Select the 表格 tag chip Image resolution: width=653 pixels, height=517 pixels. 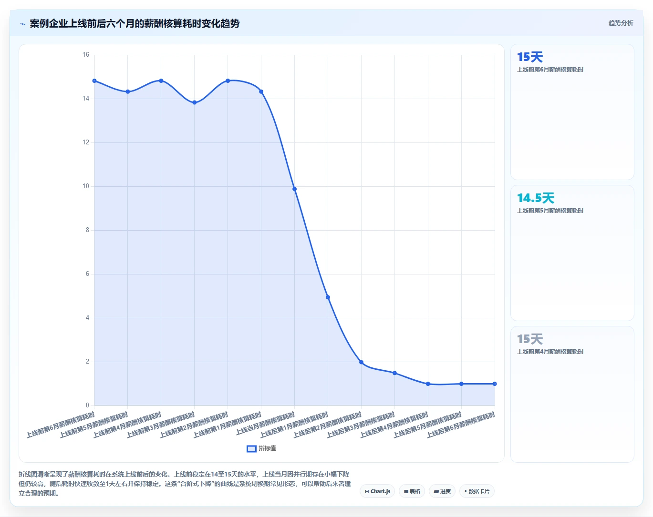tap(412, 491)
